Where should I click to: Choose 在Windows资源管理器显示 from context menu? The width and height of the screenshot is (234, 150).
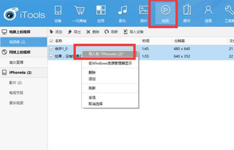pos(110,64)
